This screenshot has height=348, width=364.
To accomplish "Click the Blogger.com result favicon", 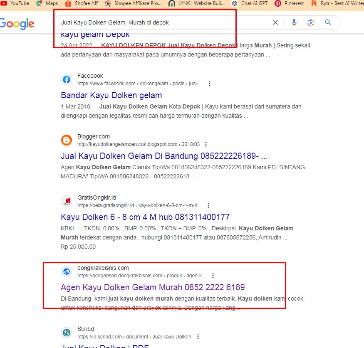I will 67,141.
